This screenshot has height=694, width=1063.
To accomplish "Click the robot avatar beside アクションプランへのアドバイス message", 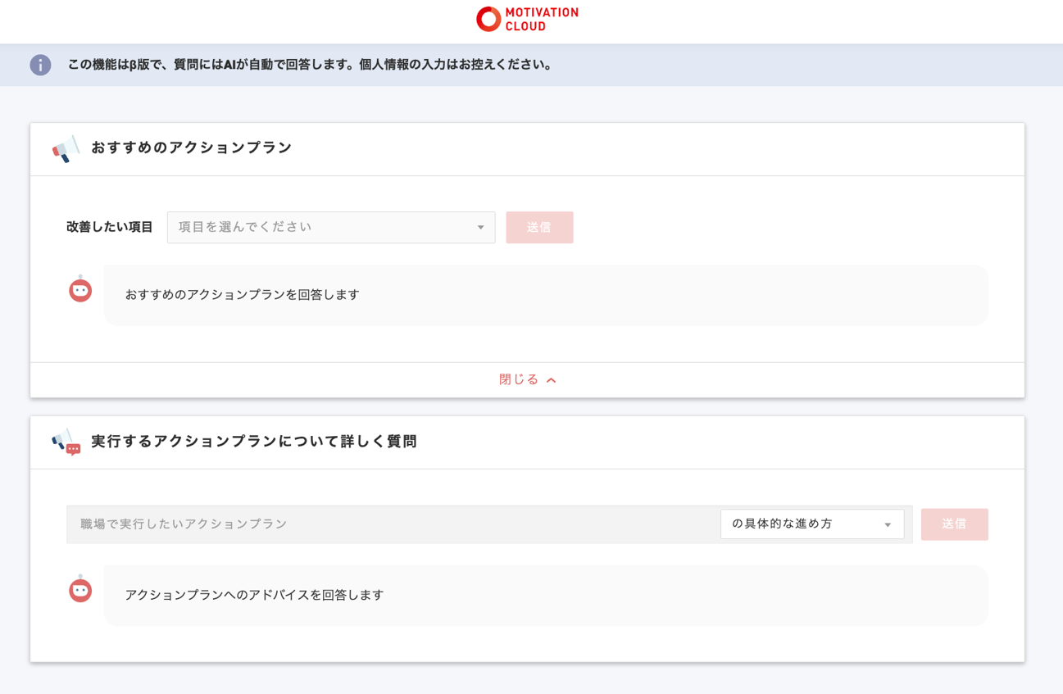I will 79,589.
